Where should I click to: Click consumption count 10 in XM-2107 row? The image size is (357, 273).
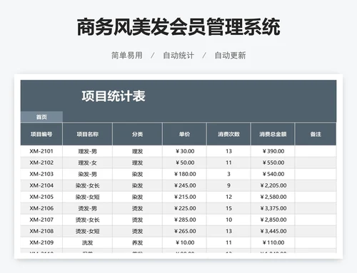[x=228, y=220]
